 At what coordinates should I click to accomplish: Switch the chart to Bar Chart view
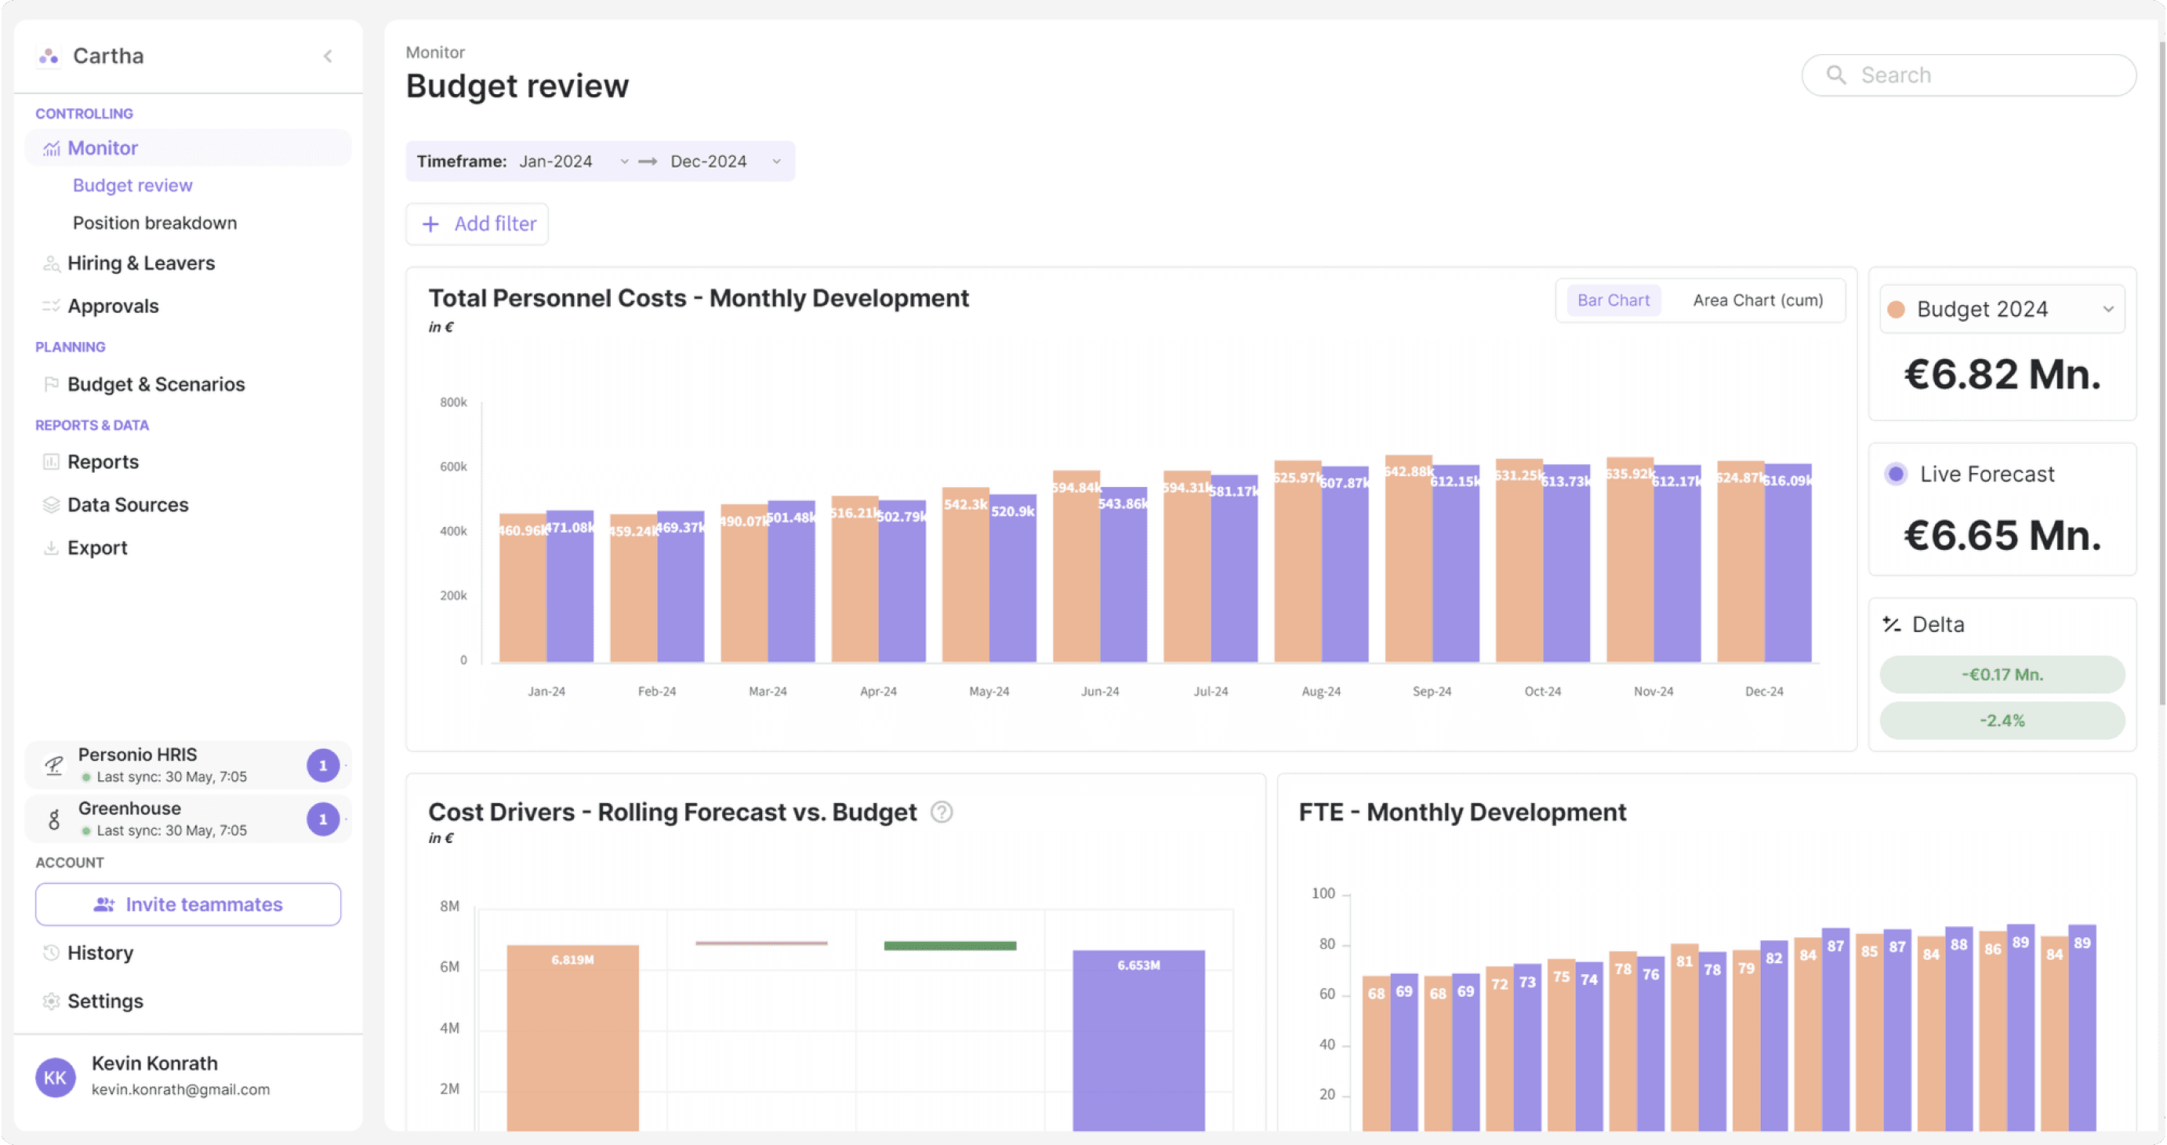(x=1613, y=300)
